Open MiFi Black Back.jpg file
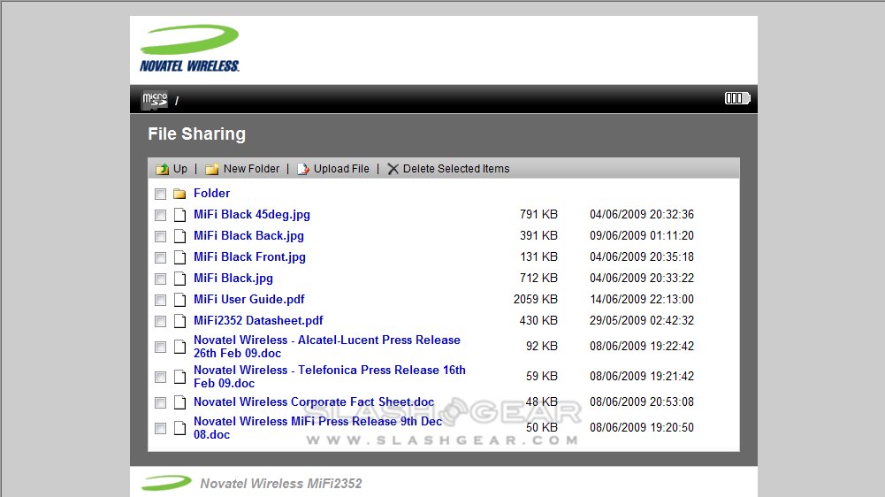Image resolution: width=885 pixels, height=497 pixels. [249, 235]
